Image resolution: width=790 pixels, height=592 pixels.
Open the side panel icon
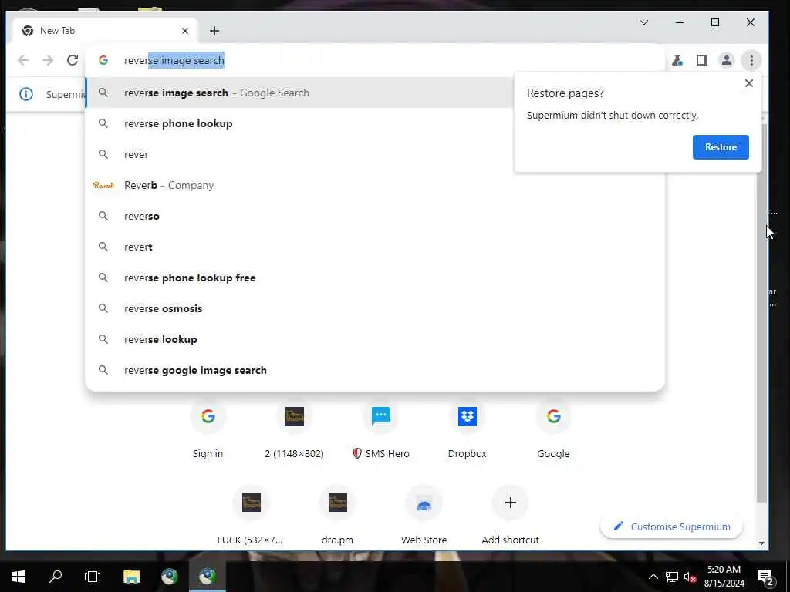702,60
